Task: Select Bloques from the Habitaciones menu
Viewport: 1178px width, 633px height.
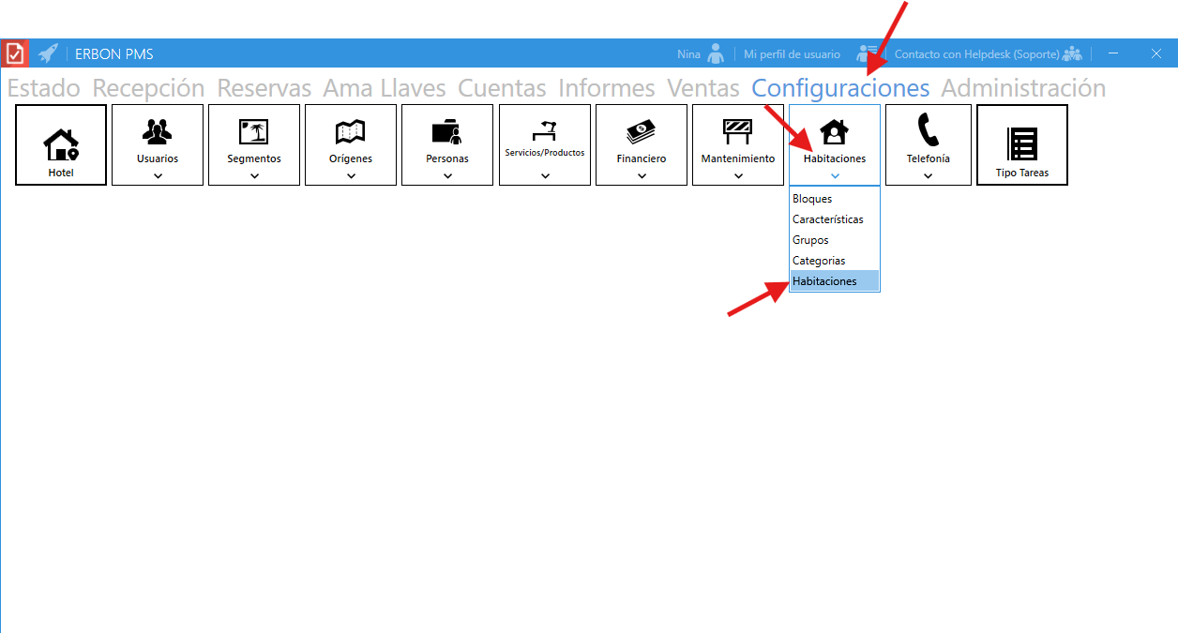Action: click(812, 199)
